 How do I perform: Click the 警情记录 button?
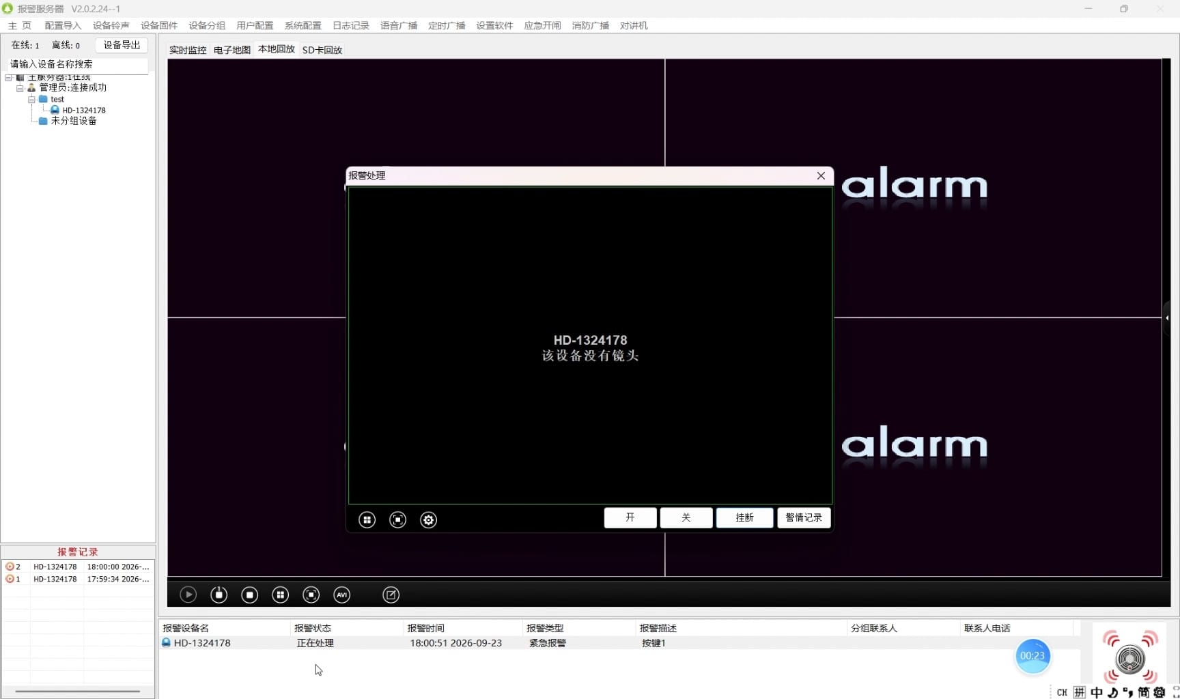(804, 517)
